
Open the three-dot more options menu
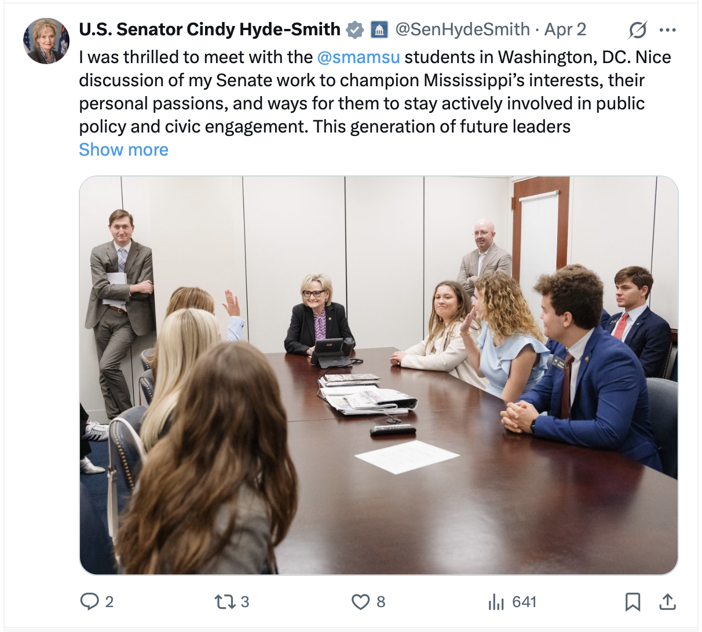668,30
